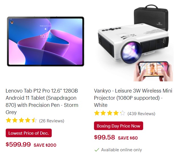The height and width of the screenshot is (153, 176).
Task: Click the $599.99 tablet price
Action: tap(18, 144)
